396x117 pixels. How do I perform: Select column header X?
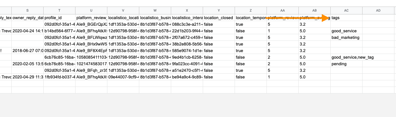[x=187, y=11]
